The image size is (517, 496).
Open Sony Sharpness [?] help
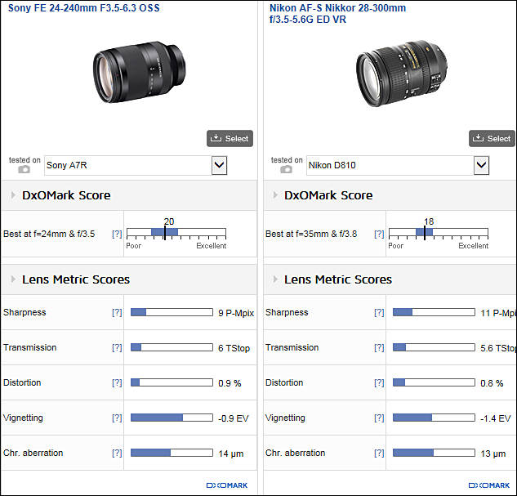pyautogui.click(x=117, y=313)
